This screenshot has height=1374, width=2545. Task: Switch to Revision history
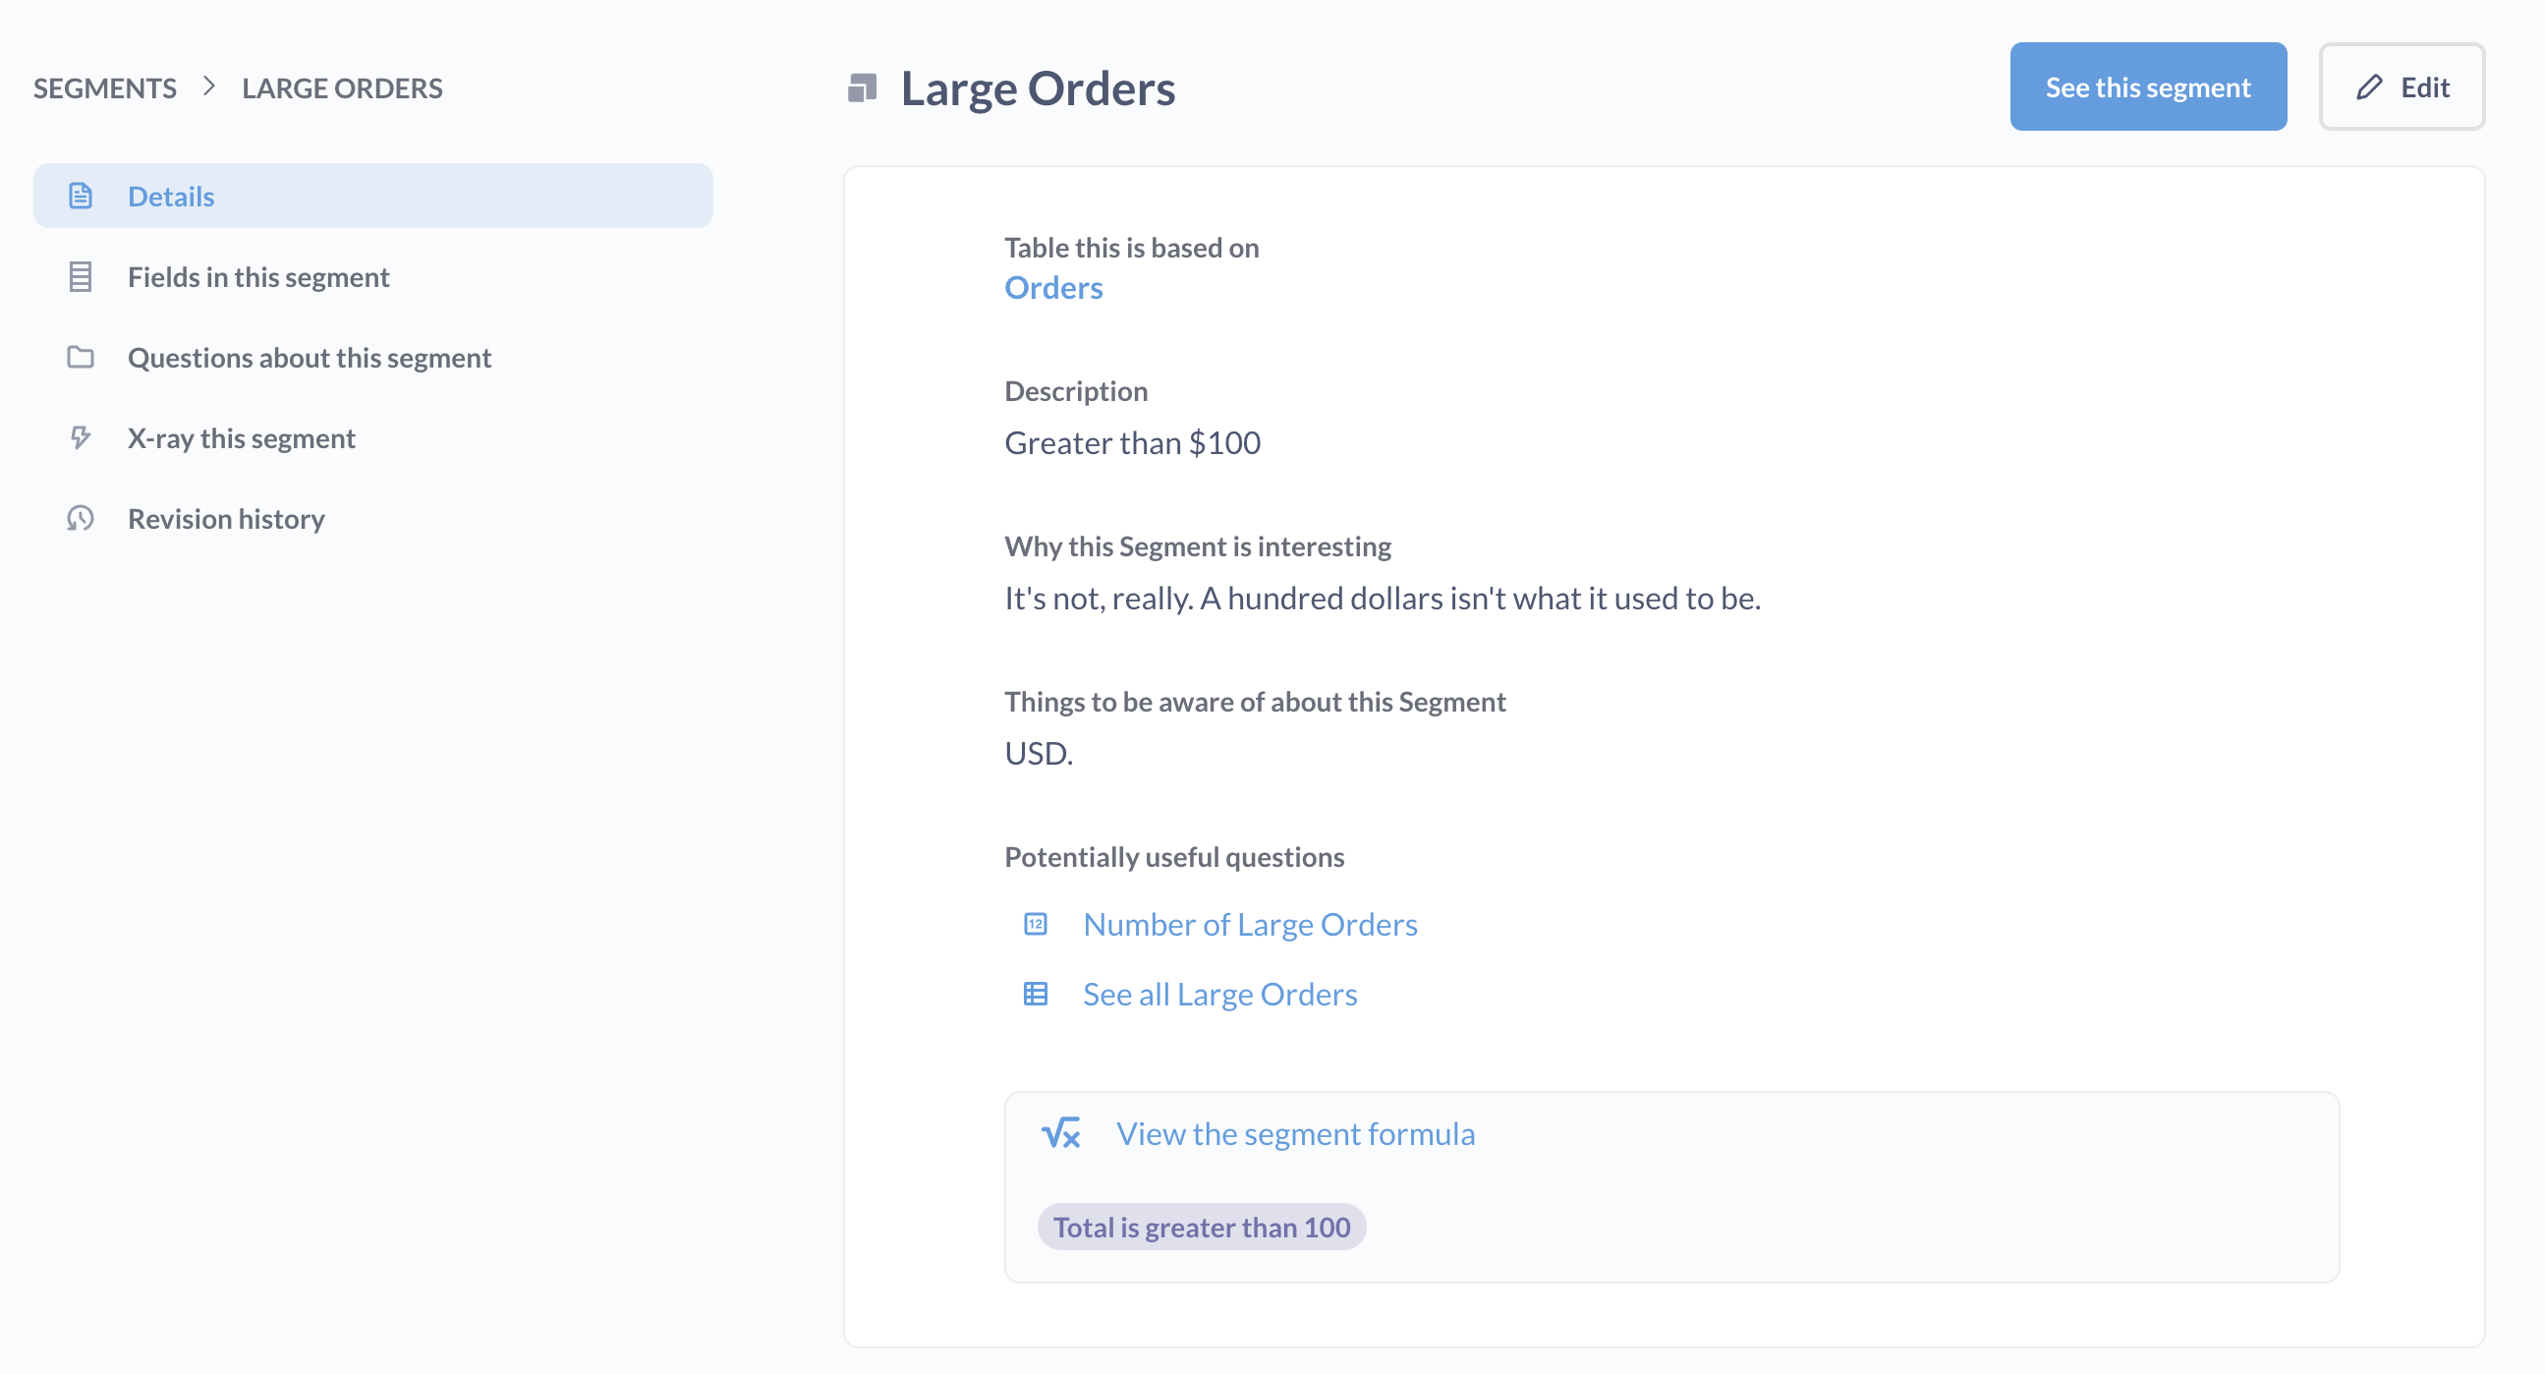pyautogui.click(x=225, y=518)
